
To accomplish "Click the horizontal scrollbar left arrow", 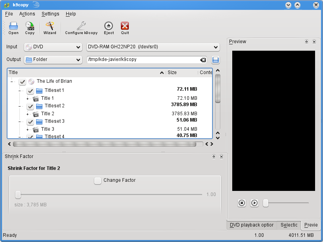I will (9, 144).
